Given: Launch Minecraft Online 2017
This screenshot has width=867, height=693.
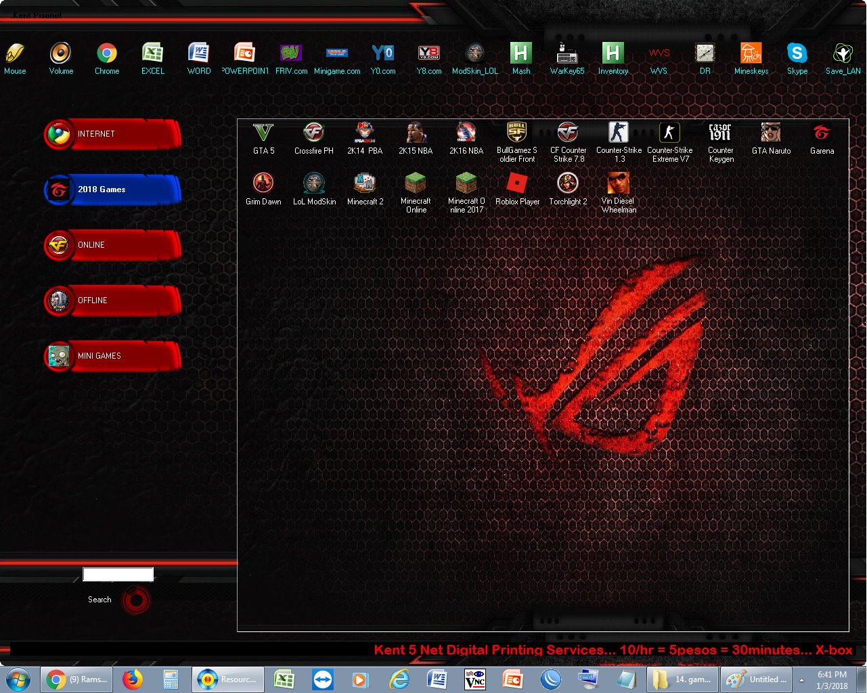Looking at the screenshot, I should 466,193.
